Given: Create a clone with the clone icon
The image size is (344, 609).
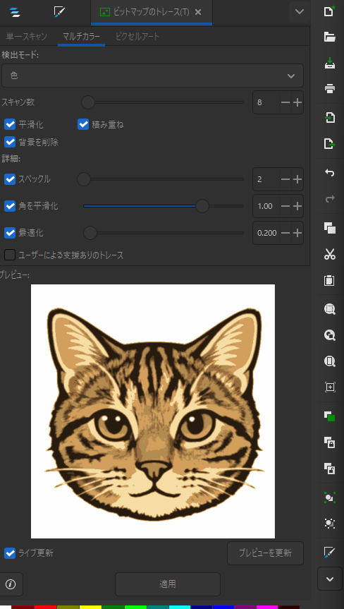Looking at the screenshot, I should (x=329, y=442).
